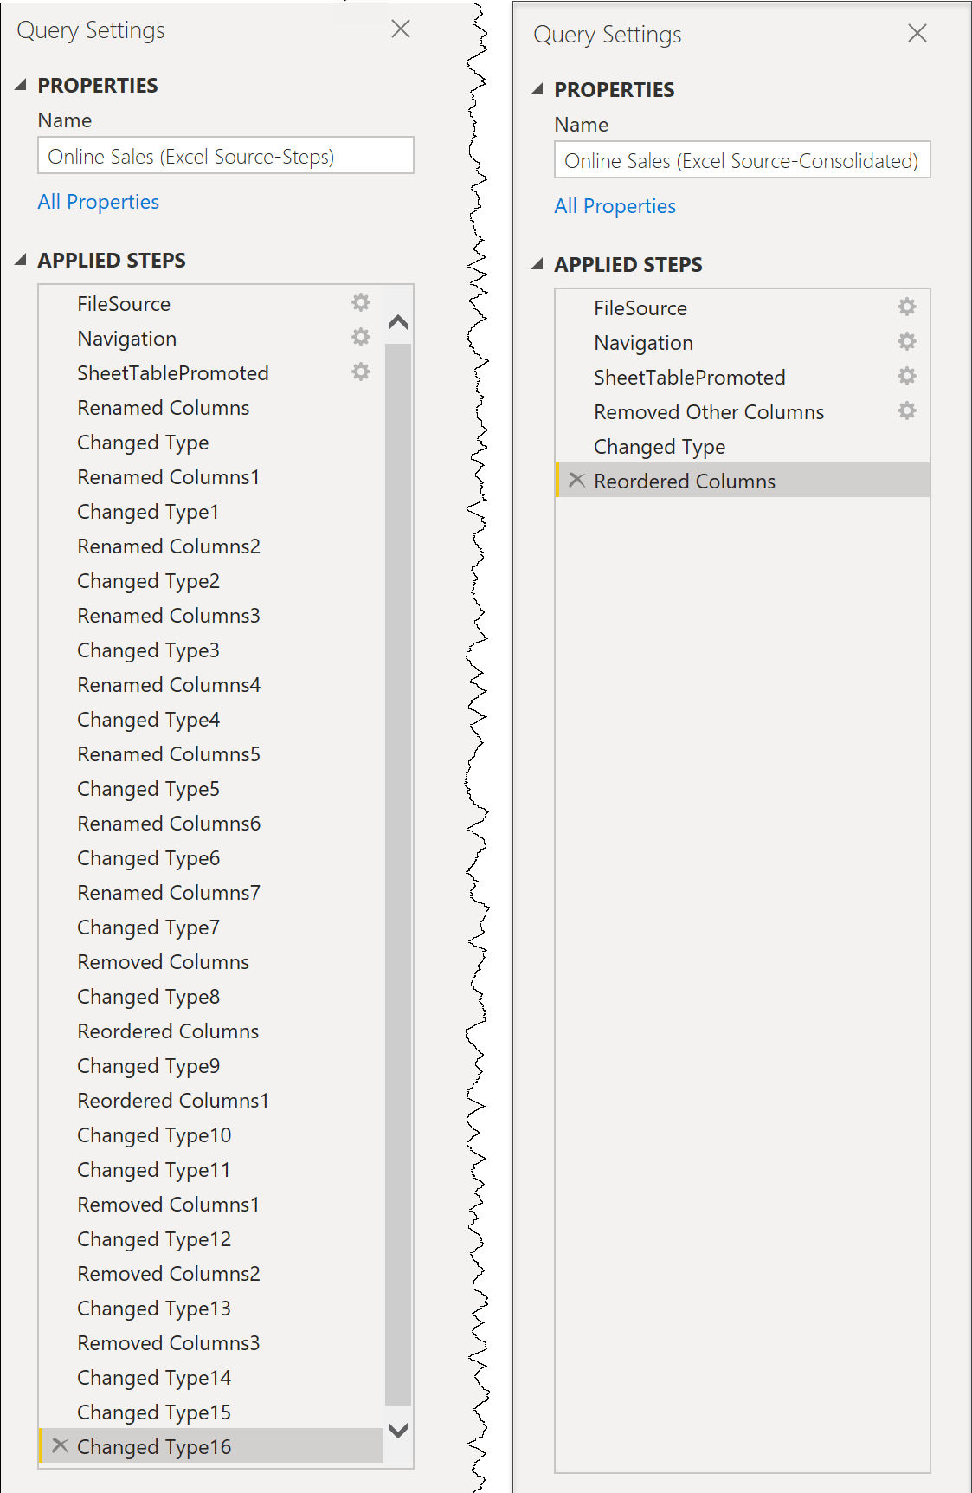The height and width of the screenshot is (1493, 972).
Task: Select the 'Renamed Columns6' step
Action: coord(210,824)
